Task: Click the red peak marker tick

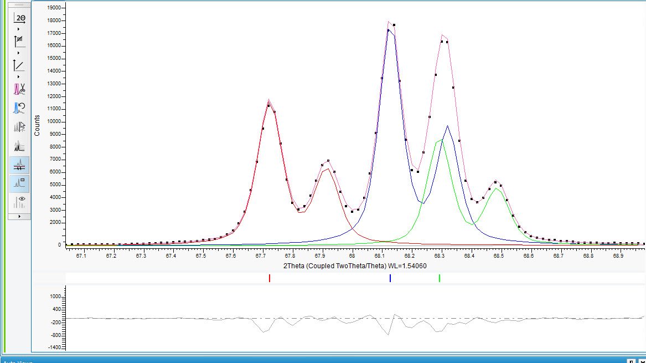Action: (x=270, y=278)
